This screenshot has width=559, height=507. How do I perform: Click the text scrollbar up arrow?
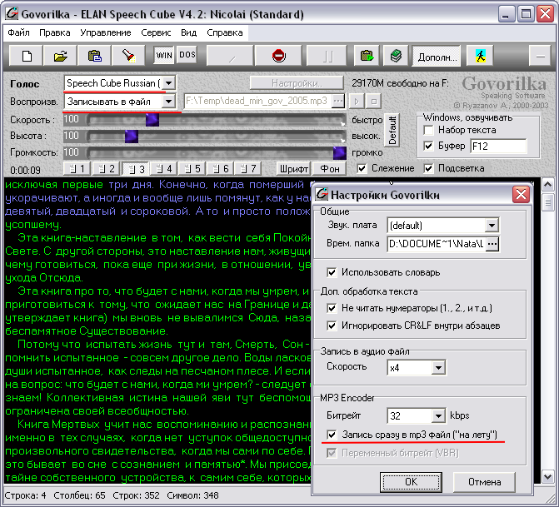click(547, 185)
